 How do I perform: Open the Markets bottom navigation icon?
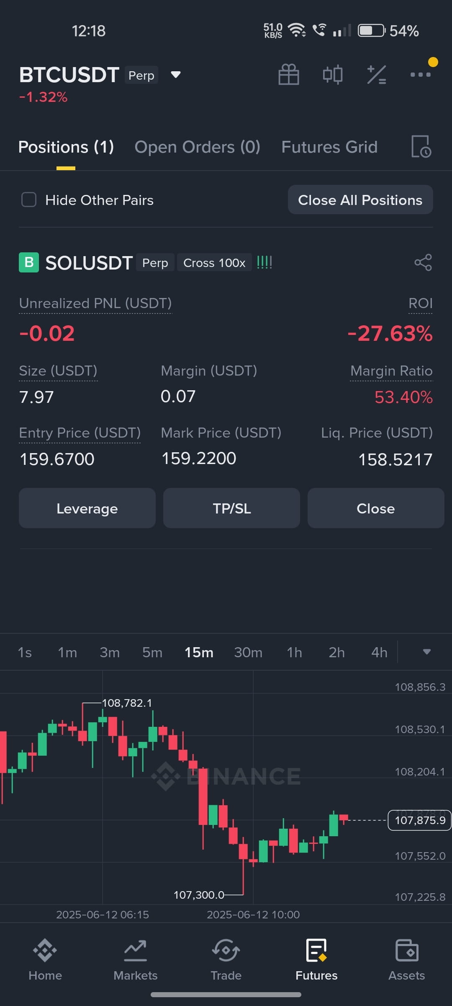click(x=135, y=950)
